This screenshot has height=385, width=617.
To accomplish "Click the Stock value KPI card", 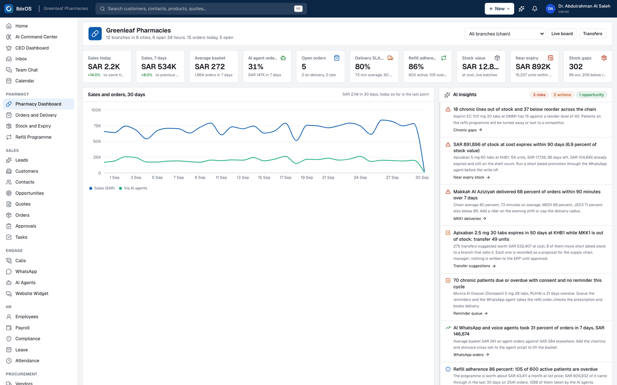I will (x=481, y=66).
